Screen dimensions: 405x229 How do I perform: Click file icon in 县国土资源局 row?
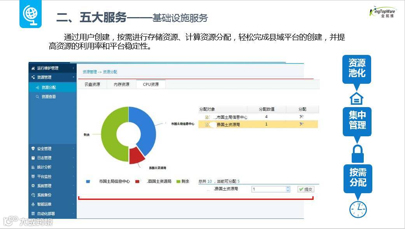[x=207, y=125]
